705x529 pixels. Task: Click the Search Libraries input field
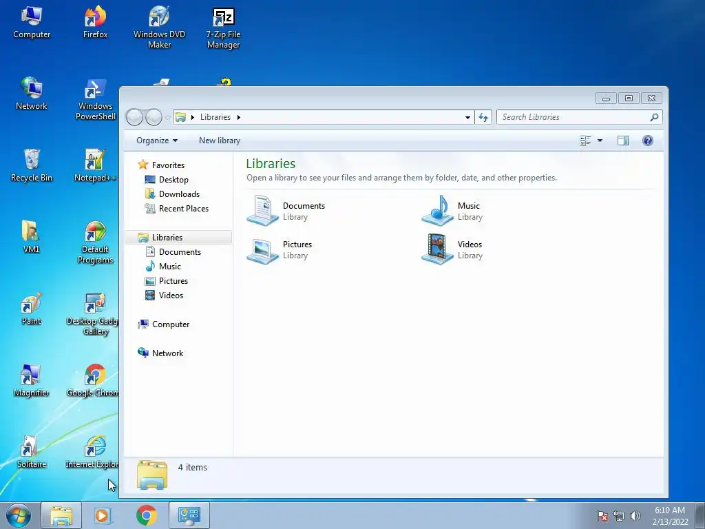580,117
